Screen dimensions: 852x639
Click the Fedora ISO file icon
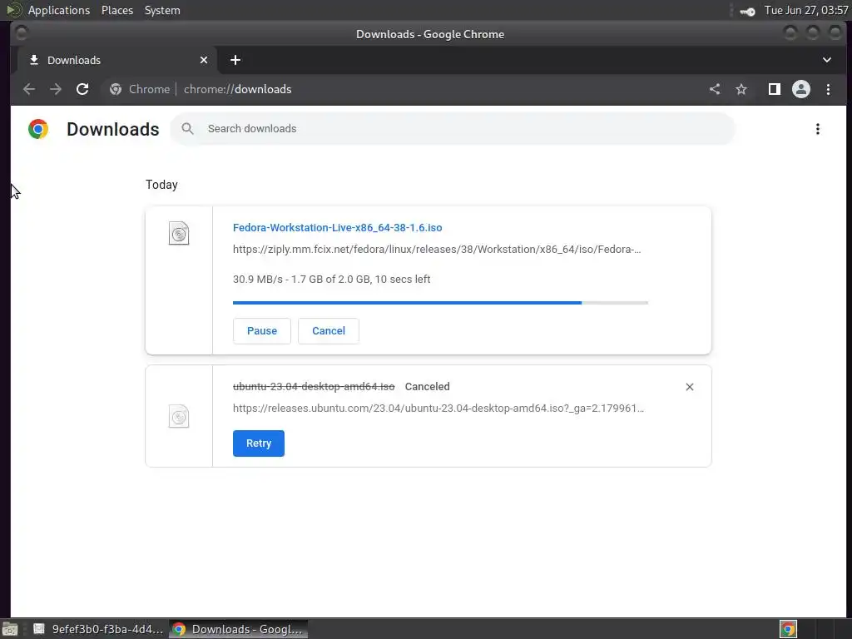(x=179, y=234)
